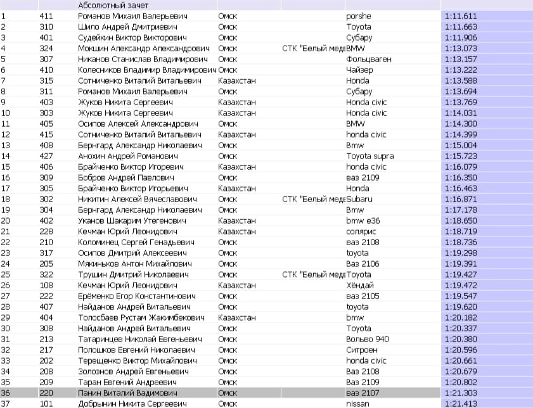This screenshot has height=408, width=533.
Task: Select start number 308
Action: pyautogui.click(x=46, y=329)
